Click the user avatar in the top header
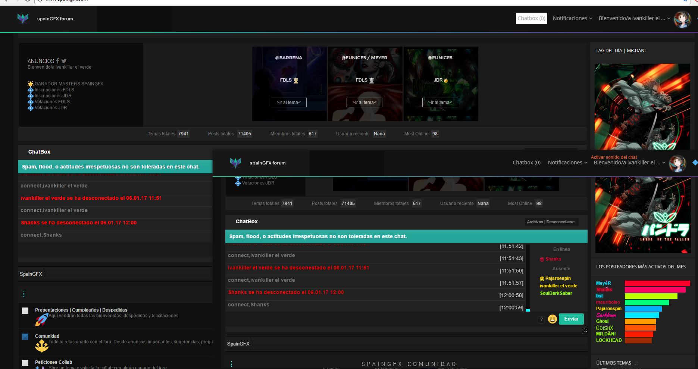Viewport: 698px width, 369px height. tap(682, 19)
